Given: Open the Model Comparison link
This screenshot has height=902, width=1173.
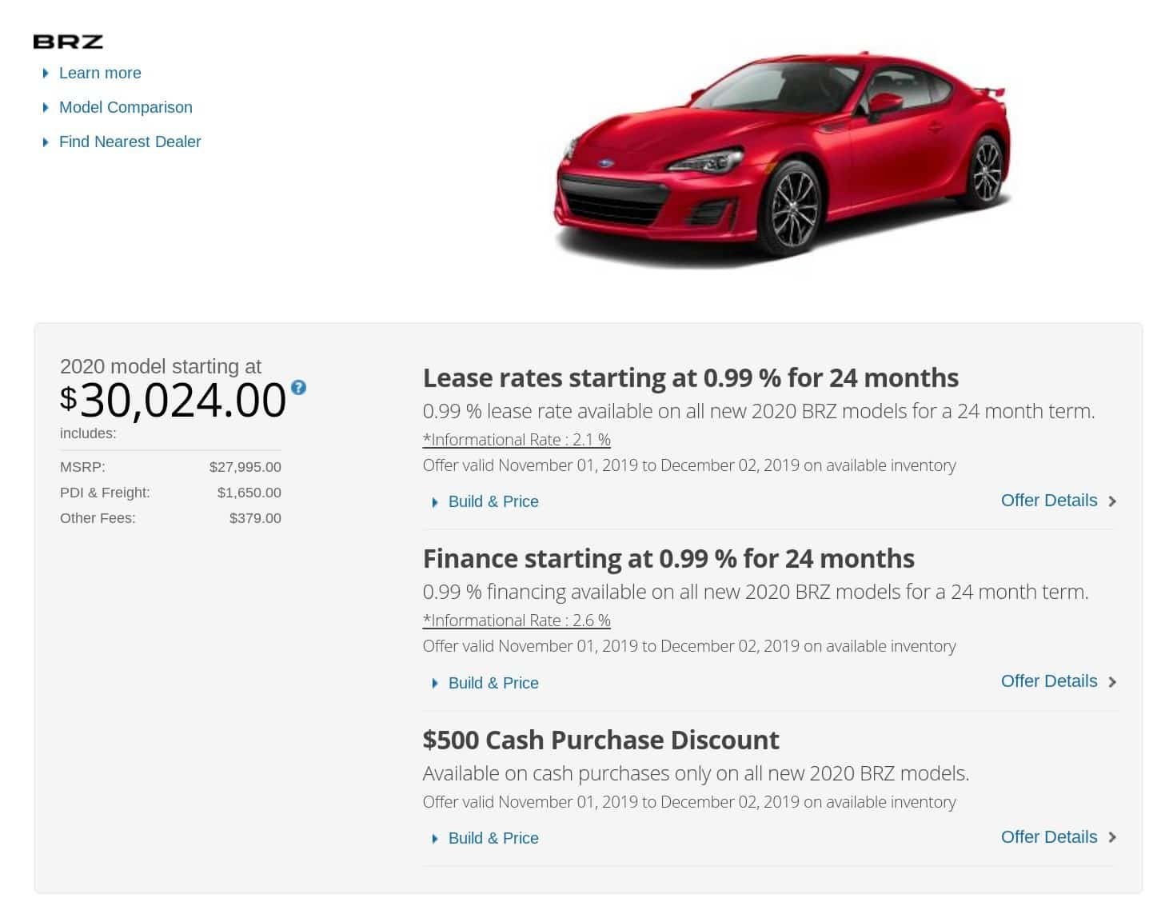Looking at the screenshot, I should [x=126, y=107].
